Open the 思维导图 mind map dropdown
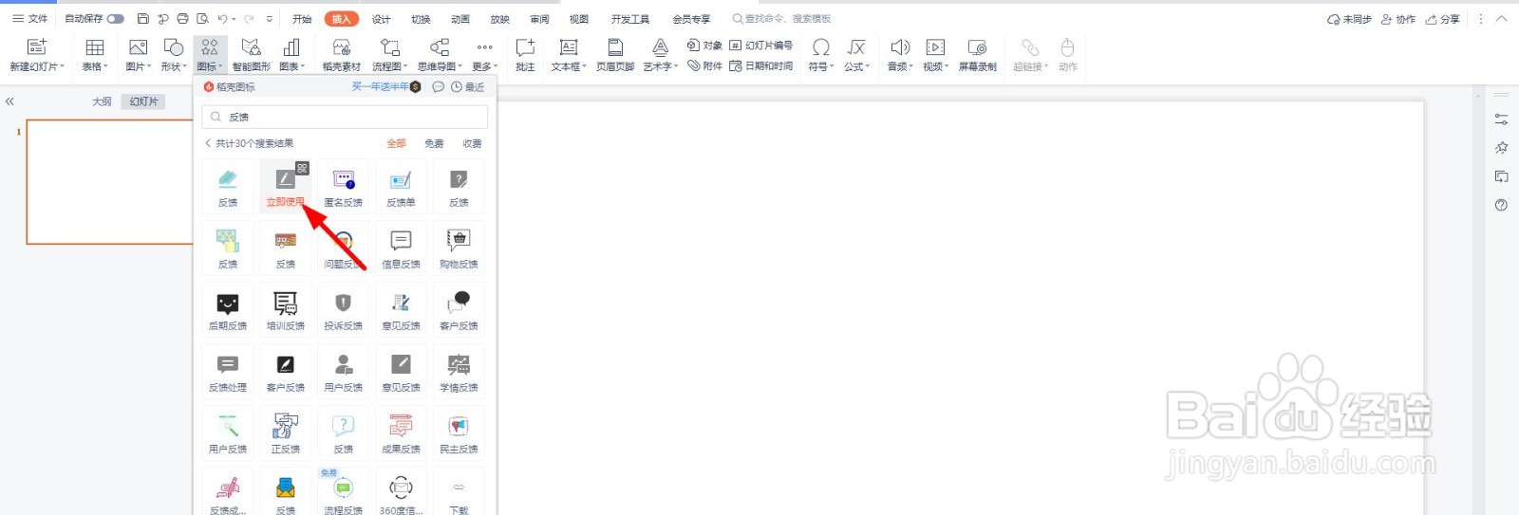This screenshot has height=515, width=1519. [440, 55]
